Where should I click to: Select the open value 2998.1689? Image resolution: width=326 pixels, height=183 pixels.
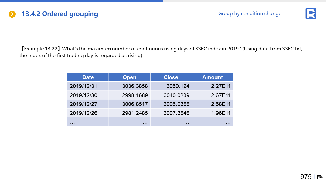tap(135, 95)
